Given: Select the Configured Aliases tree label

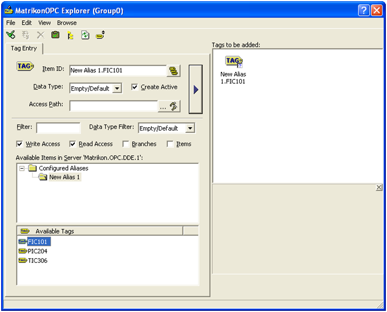Looking at the screenshot, I should pyautogui.click(x=63, y=168).
